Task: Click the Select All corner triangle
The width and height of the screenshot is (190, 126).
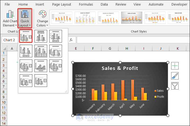Action: pyautogui.click(x=4, y=49)
